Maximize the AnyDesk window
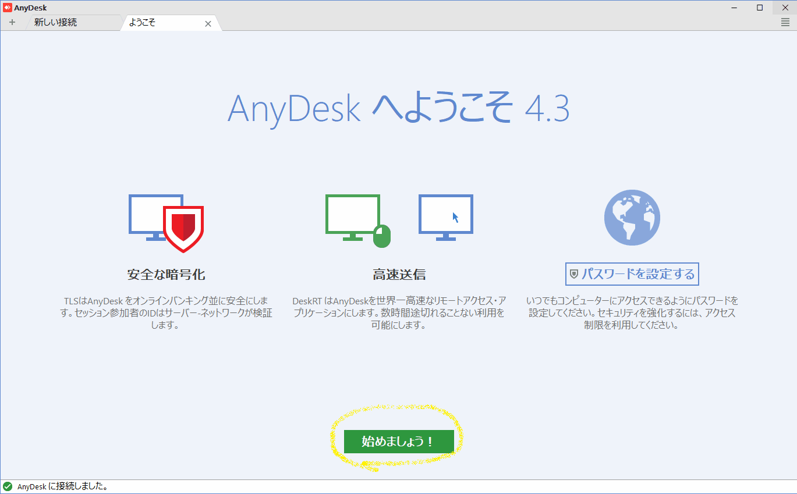The height and width of the screenshot is (494, 797). click(x=760, y=8)
